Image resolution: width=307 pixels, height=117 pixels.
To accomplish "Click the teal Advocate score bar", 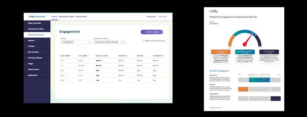I will click(259, 80).
